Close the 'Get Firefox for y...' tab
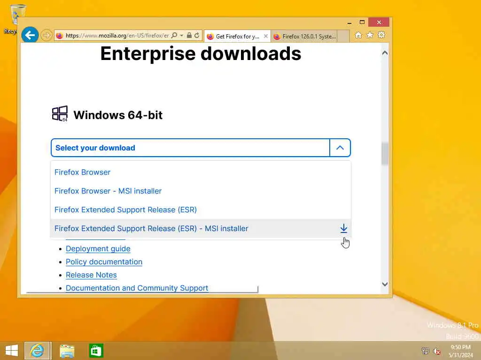 (x=266, y=36)
